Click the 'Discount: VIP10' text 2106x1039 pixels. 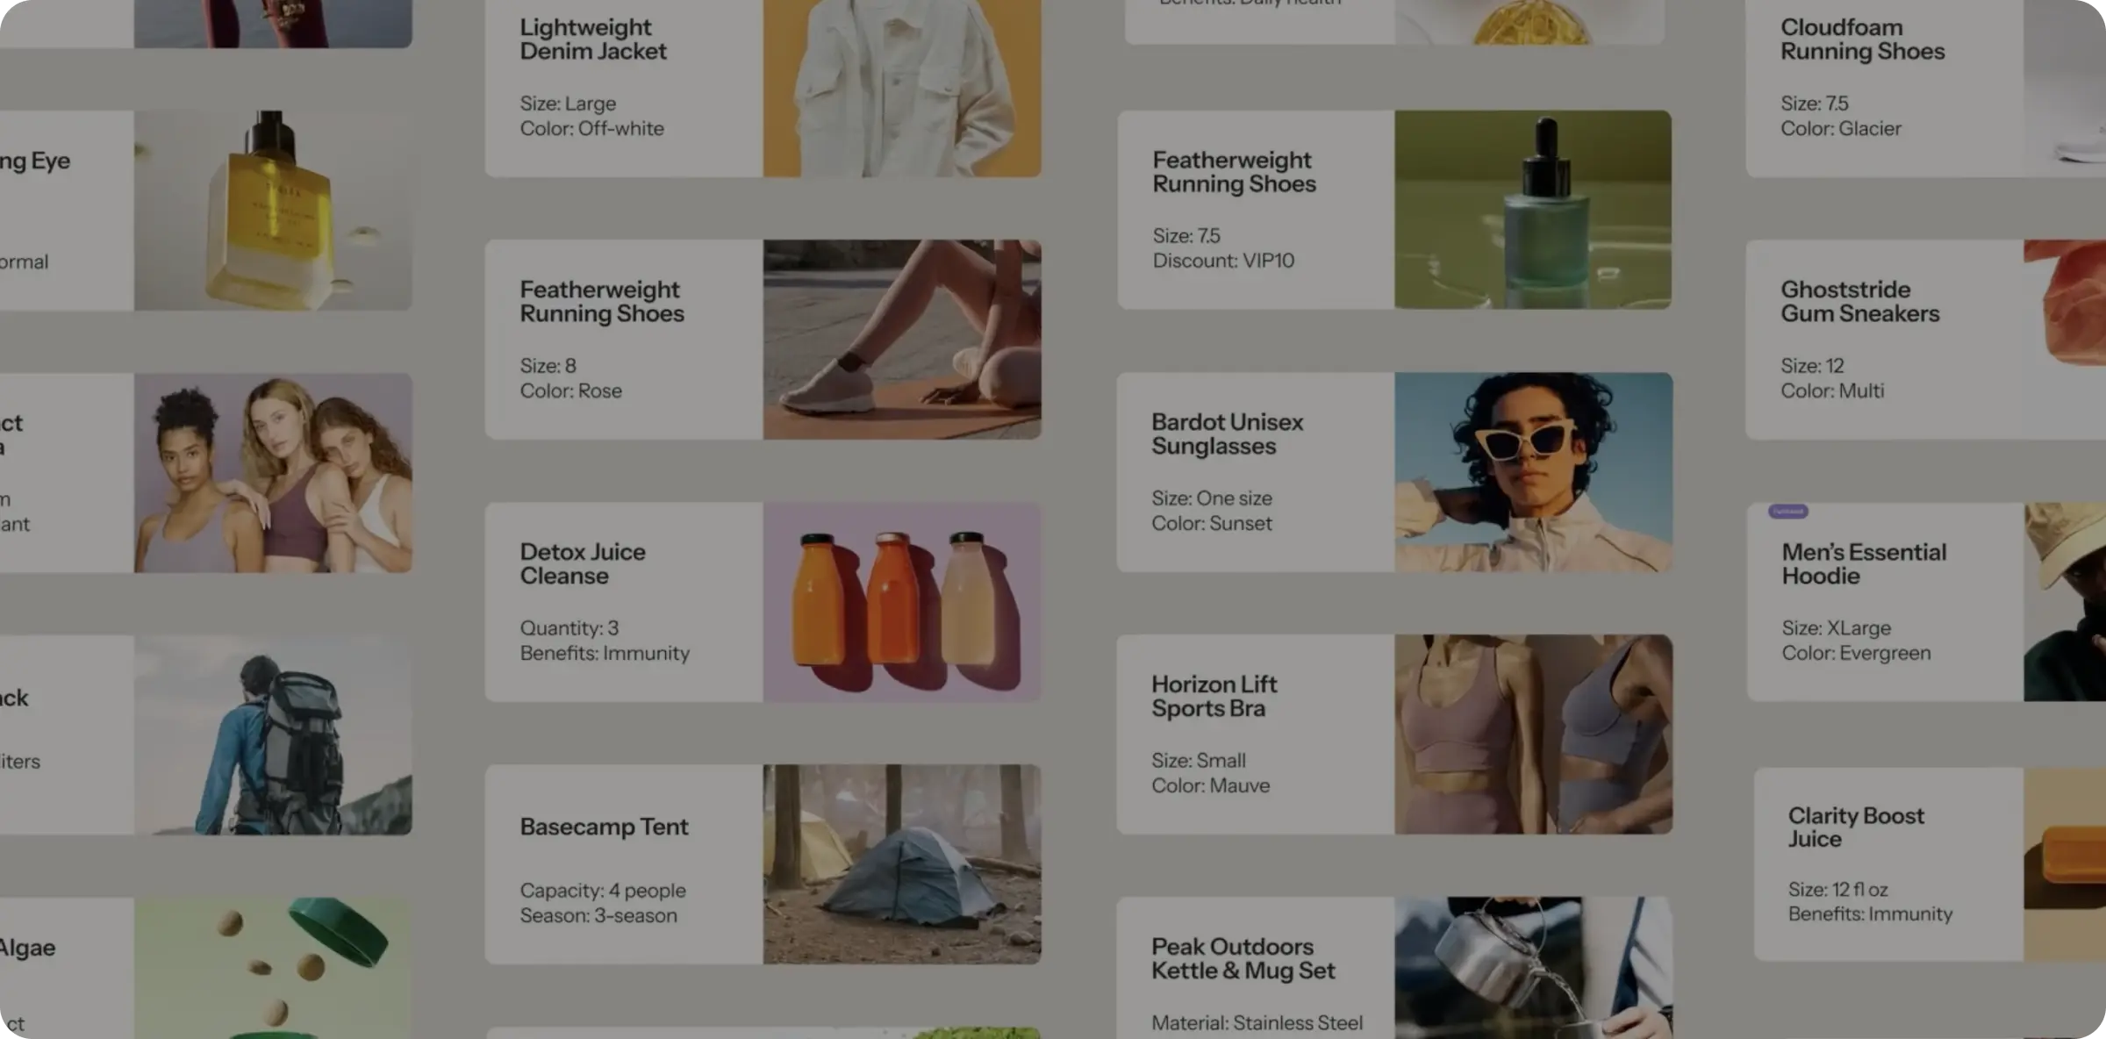point(1223,261)
